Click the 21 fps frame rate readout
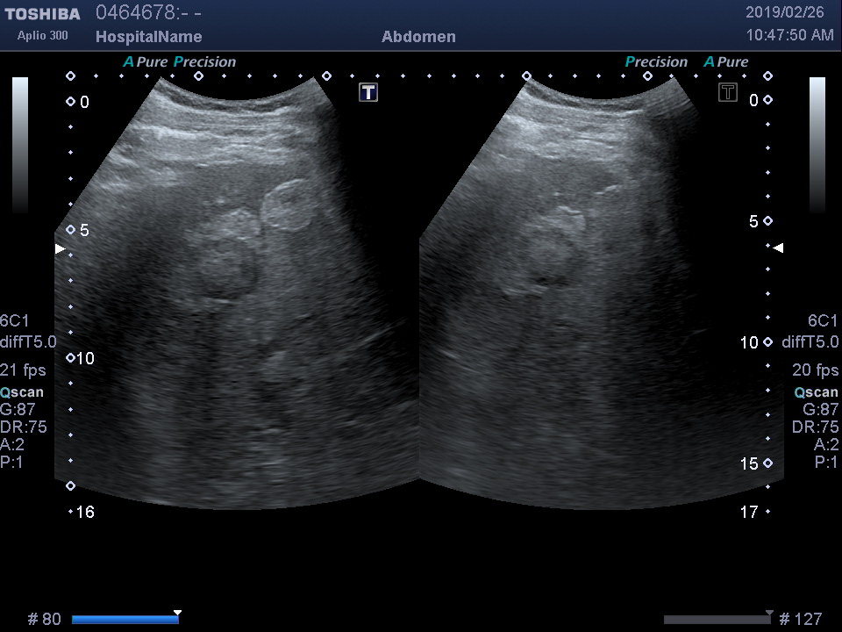This screenshot has width=842, height=632. (23, 370)
